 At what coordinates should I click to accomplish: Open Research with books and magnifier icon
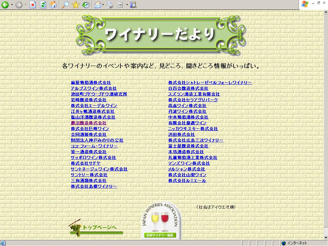pyautogui.click(x=133, y=4)
